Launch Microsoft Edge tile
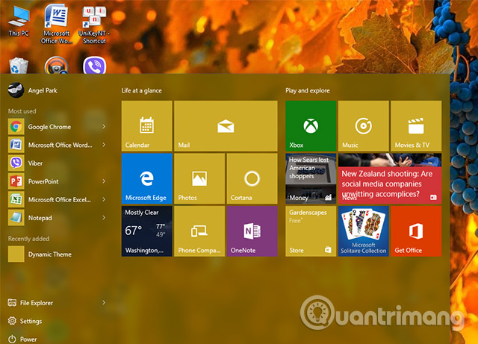This screenshot has height=344, width=478. pos(146,178)
